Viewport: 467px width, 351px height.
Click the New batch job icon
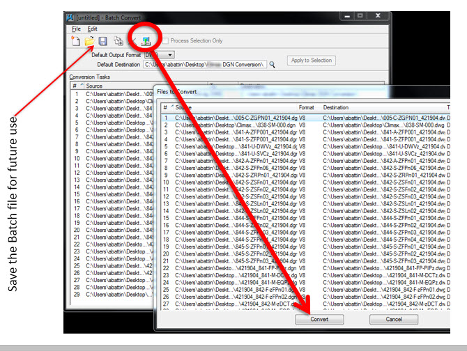75,42
